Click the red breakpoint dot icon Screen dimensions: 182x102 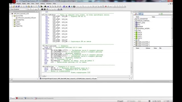(106, 7)
